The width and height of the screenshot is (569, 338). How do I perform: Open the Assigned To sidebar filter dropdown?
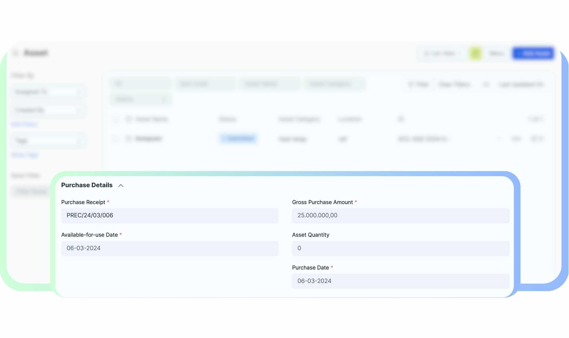pyautogui.click(x=47, y=92)
